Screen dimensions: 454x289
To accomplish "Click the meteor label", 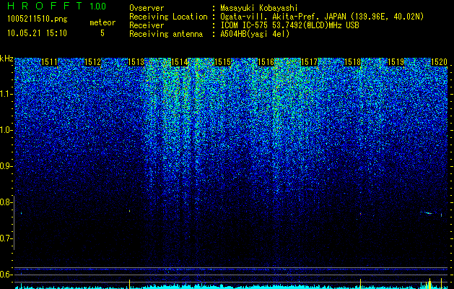I will pyautogui.click(x=102, y=22).
